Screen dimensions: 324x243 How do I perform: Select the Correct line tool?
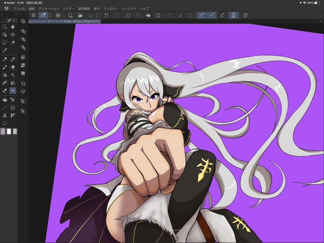[13, 100]
